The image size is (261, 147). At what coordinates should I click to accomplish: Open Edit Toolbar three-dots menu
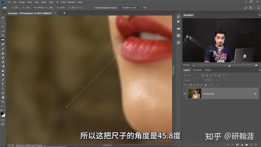click(x=3, y=106)
